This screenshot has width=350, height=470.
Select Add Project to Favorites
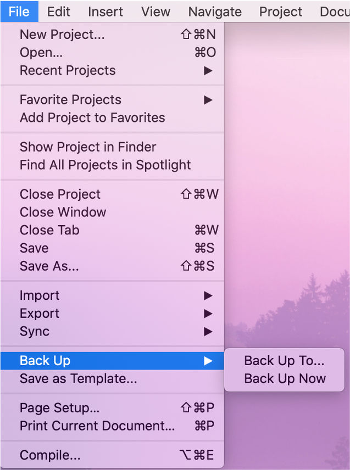click(112, 117)
